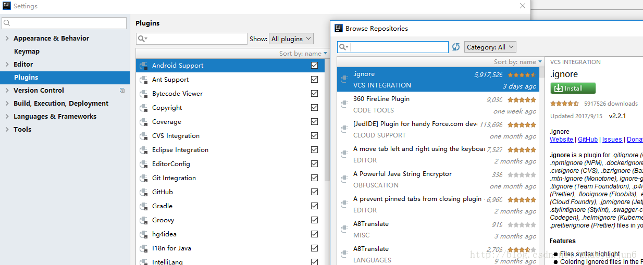This screenshot has height=265, width=643.
Task: Expand Languages & Frameworks node
Action: click(7, 117)
